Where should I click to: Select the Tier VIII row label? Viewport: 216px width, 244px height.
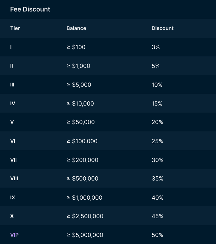(x=14, y=179)
